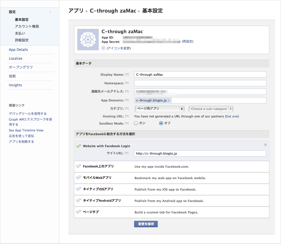Click the arrow beside 設定 in sidebar

click(50, 12)
